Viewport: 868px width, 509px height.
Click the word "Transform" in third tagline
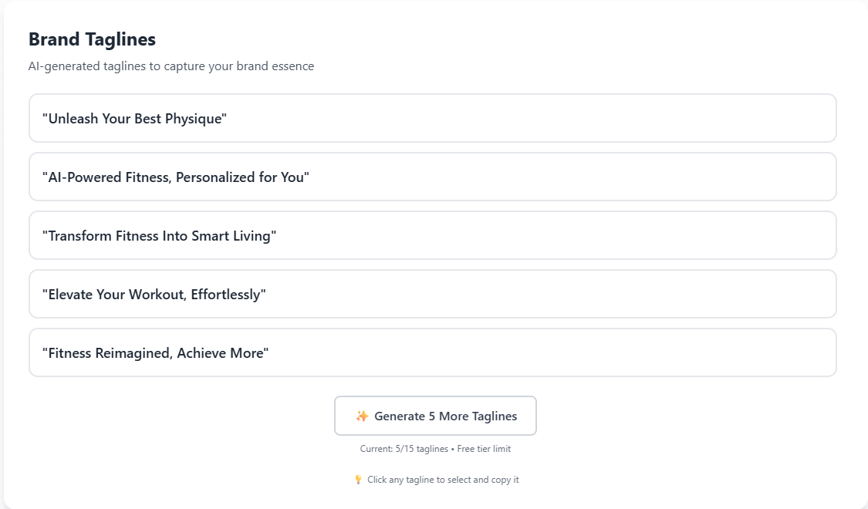[79, 236]
